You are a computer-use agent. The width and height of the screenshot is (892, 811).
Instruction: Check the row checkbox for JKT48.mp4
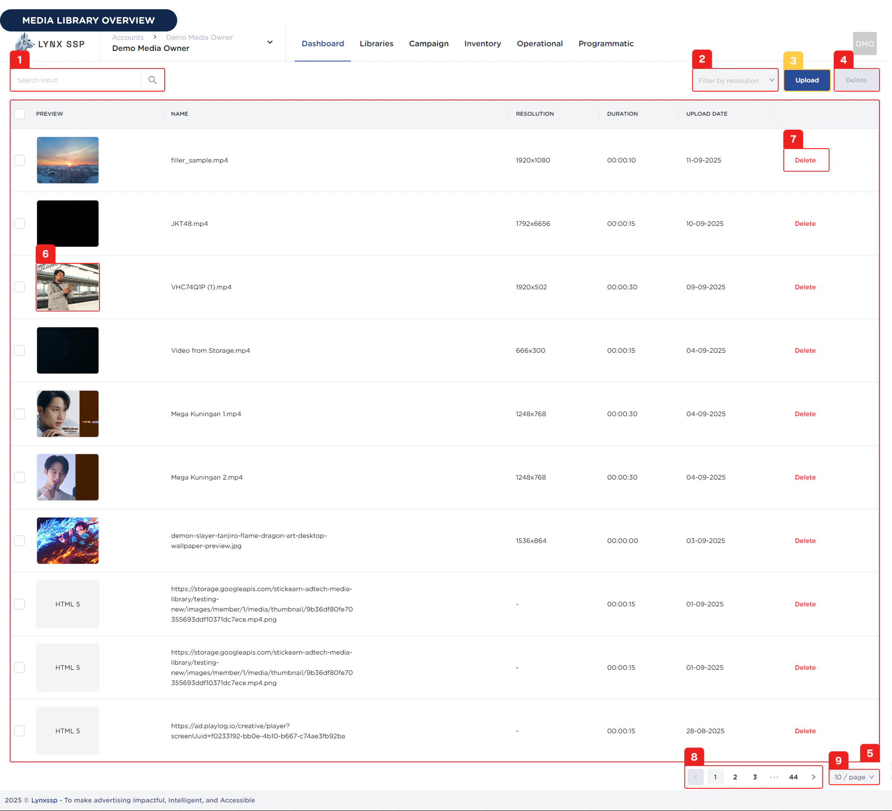pyautogui.click(x=20, y=224)
